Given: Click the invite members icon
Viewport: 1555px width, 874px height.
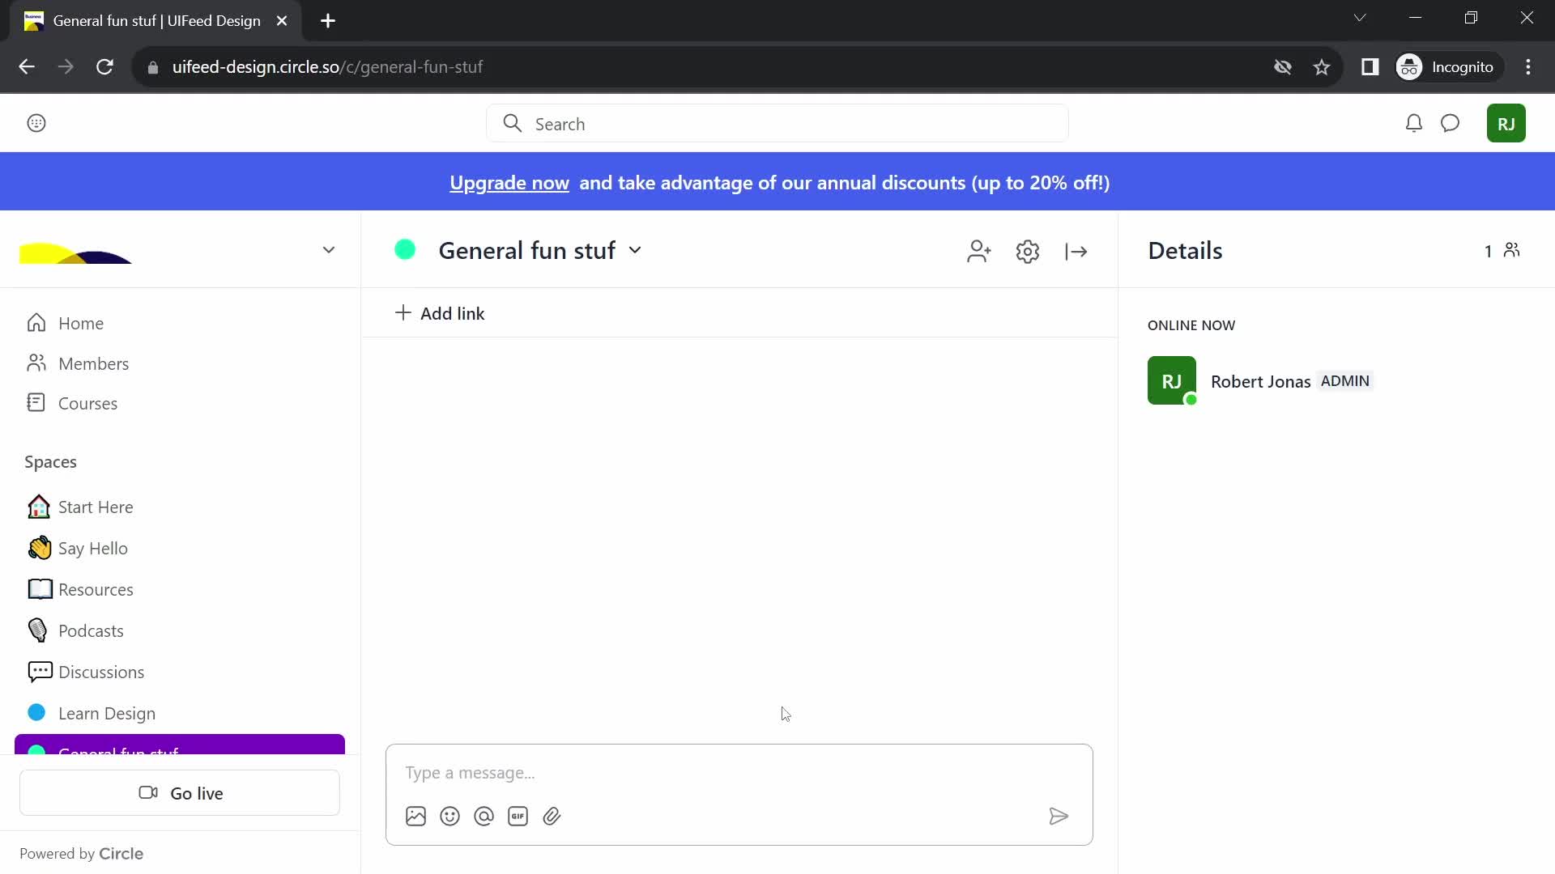Looking at the screenshot, I should pyautogui.click(x=978, y=250).
